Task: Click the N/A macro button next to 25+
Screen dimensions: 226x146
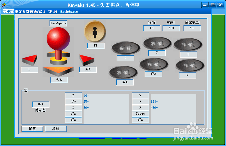Action: point(73,102)
